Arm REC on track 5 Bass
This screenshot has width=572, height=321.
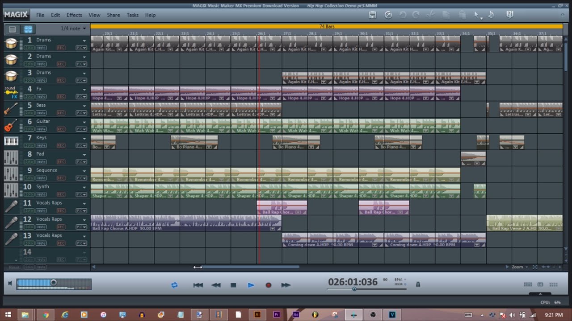61,113
